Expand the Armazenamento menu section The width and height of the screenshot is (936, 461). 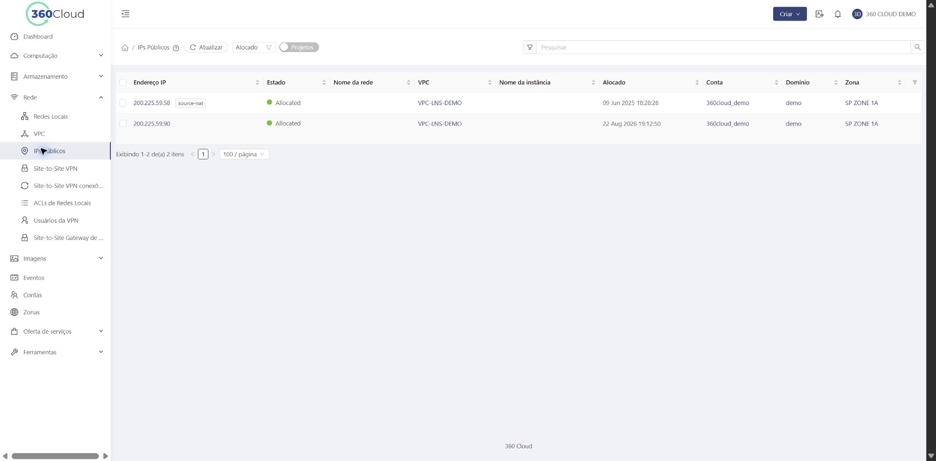pos(56,76)
